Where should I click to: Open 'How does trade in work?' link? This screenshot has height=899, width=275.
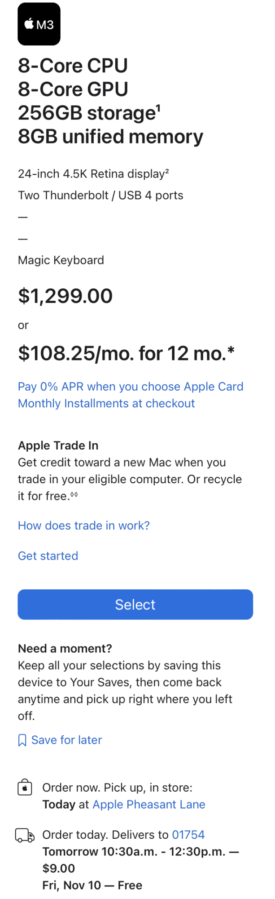coord(84,525)
